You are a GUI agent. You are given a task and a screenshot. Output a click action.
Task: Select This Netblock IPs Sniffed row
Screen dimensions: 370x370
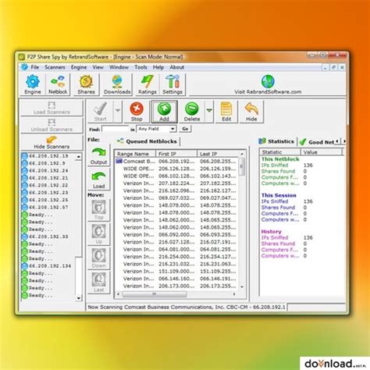(287, 165)
